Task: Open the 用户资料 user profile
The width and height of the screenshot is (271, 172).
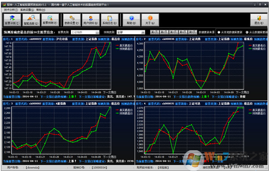Action: [91, 20]
